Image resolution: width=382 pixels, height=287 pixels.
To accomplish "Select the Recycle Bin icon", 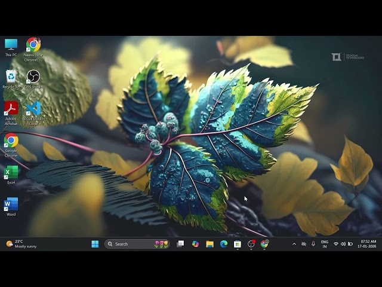I will (x=11, y=79).
